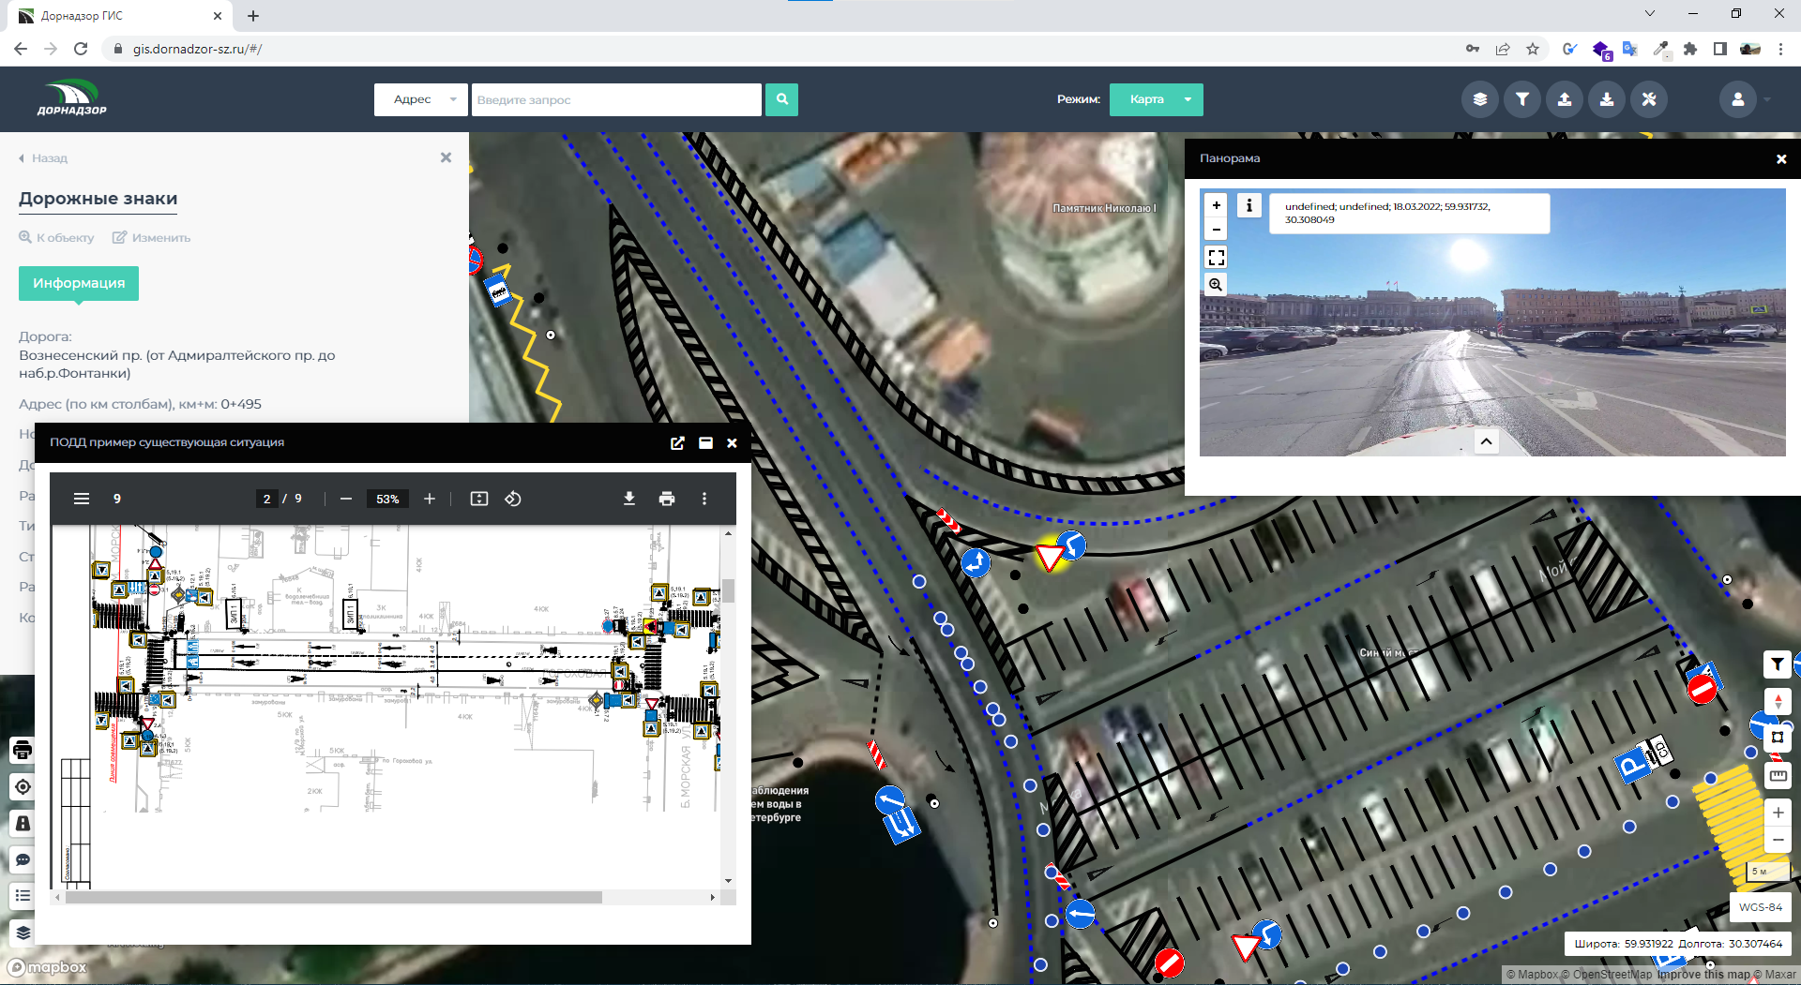Minimize the ПОДД document panel
1801x985 pixels.
[x=705, y=443]
